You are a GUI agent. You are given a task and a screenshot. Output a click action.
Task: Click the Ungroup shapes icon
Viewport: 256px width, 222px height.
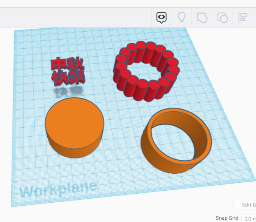222,17
